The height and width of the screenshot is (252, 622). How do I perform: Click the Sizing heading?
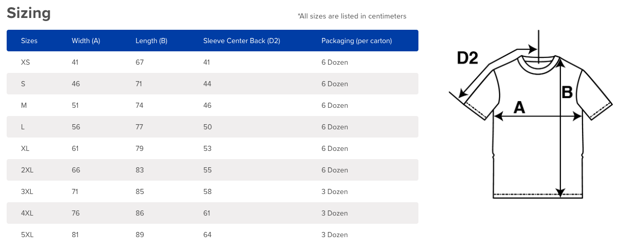coord(29,13)
